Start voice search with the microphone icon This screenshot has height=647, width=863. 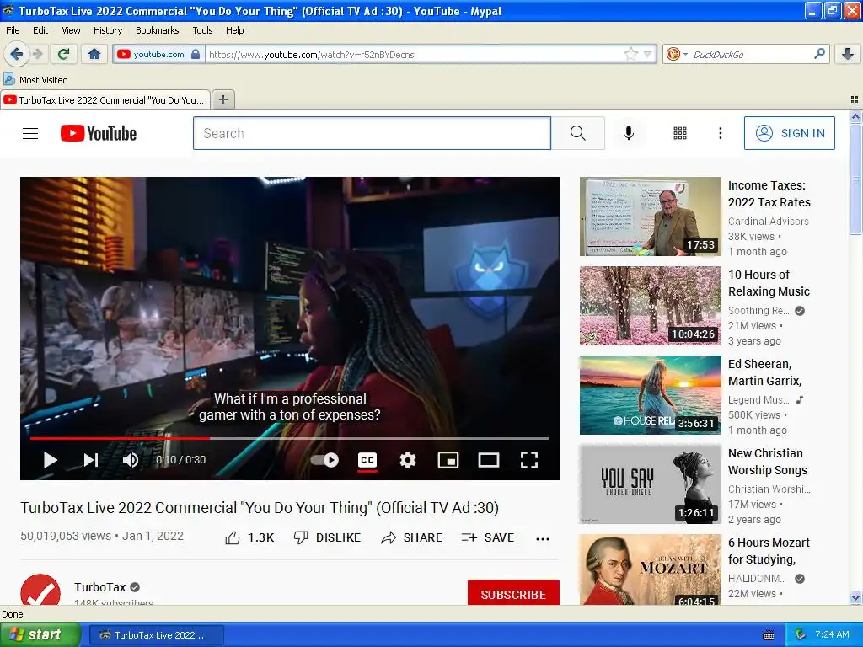coord(629,133)
